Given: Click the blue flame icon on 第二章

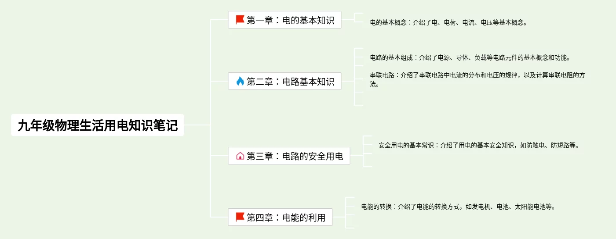Looking at the screenshot, I should tap(240, 81).
